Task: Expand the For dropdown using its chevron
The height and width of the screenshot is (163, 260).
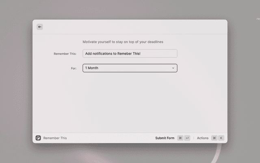Action: pos(173,68)
